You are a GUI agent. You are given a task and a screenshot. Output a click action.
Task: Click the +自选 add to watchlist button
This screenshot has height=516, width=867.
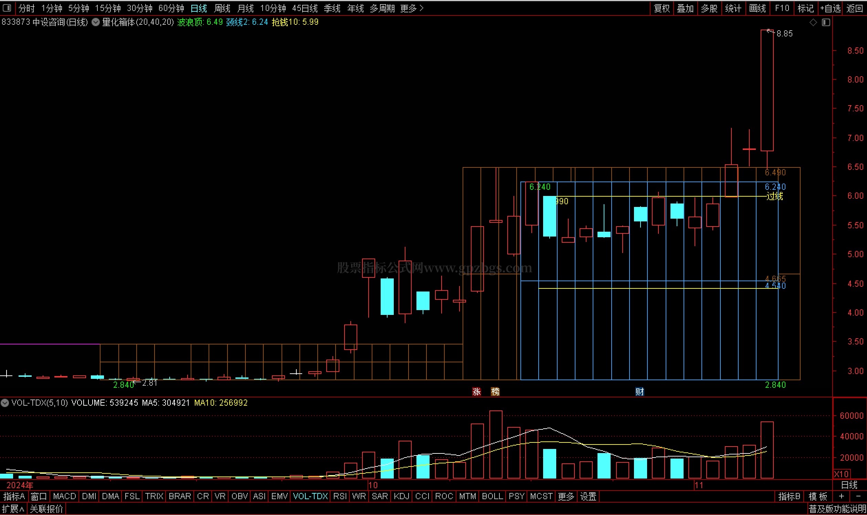pyautogui.click(x=830, y=8)
